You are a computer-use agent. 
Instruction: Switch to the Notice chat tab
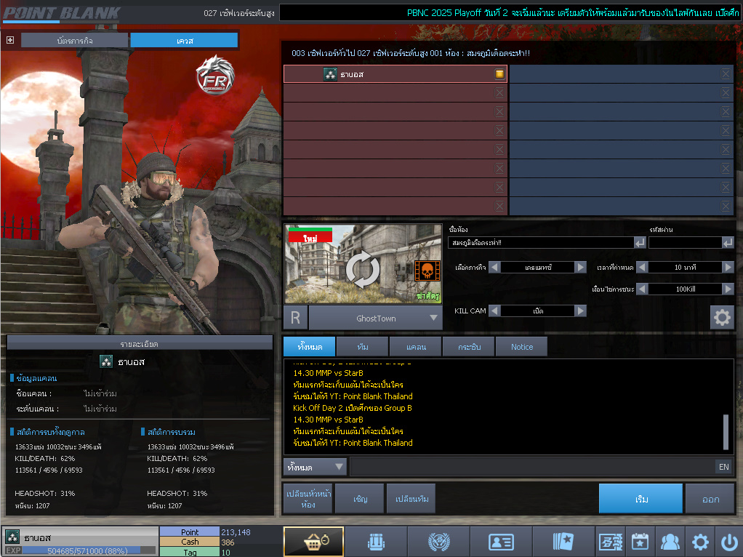[x=521, y=347]
